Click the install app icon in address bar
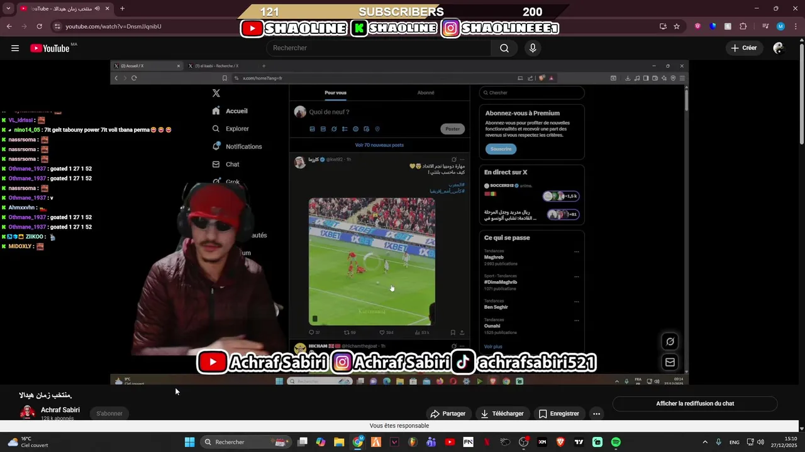Viewport: 805px width, 452px height. pos(663,26)
